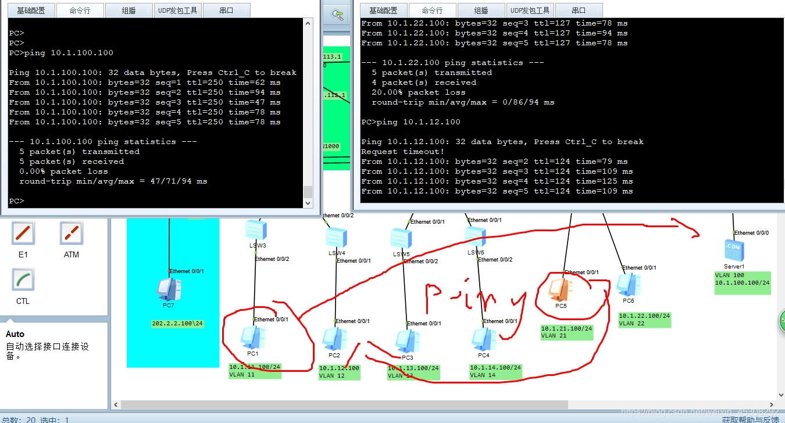Click 'Request timeout!' line in right terminal

click(x=403, y=152)
